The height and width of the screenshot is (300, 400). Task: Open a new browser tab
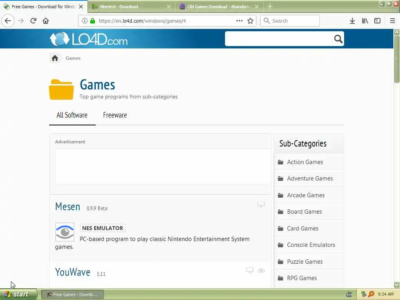pyautogui.click(x=270, y=6)
